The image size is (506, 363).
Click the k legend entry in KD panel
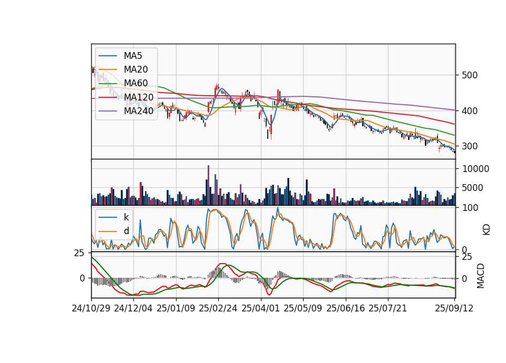[x=126, y=217]
